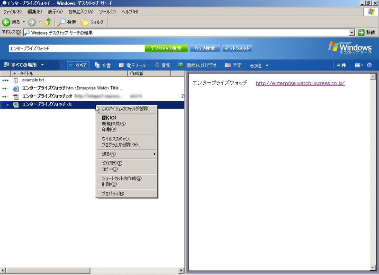Click the 検索 magnifier toolbar button
The height and width of the screenshot is (275, 379).
click(x=67, y=22)
